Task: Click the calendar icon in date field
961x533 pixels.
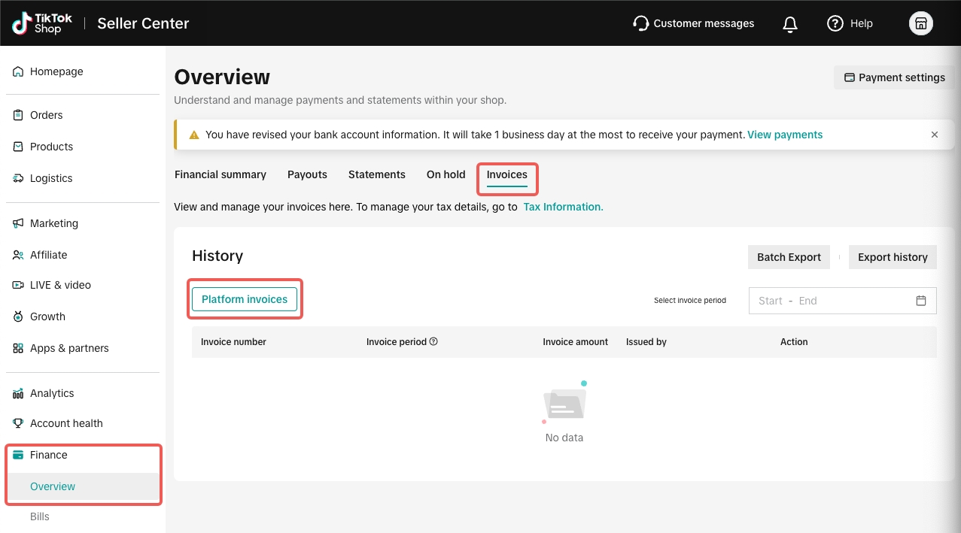Action: pos(920,301)
